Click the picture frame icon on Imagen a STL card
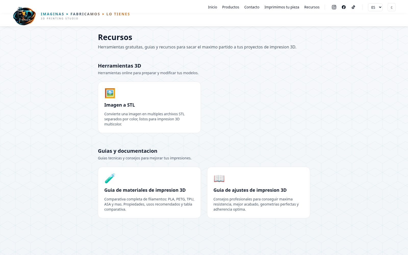This screenshot has width=408, height=255. (110, 93)
